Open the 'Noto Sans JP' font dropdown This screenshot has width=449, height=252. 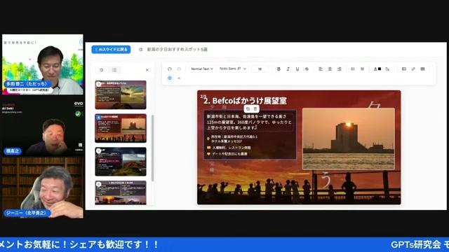point(232,69)
